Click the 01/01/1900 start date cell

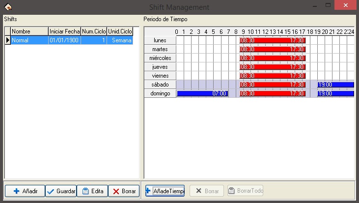point(64,40)
